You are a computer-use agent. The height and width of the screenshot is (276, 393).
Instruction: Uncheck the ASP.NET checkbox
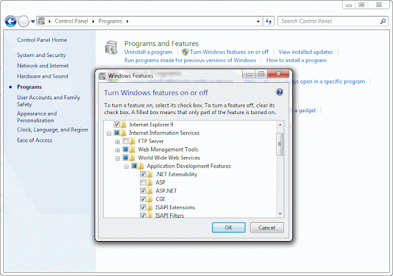[143, 191]
